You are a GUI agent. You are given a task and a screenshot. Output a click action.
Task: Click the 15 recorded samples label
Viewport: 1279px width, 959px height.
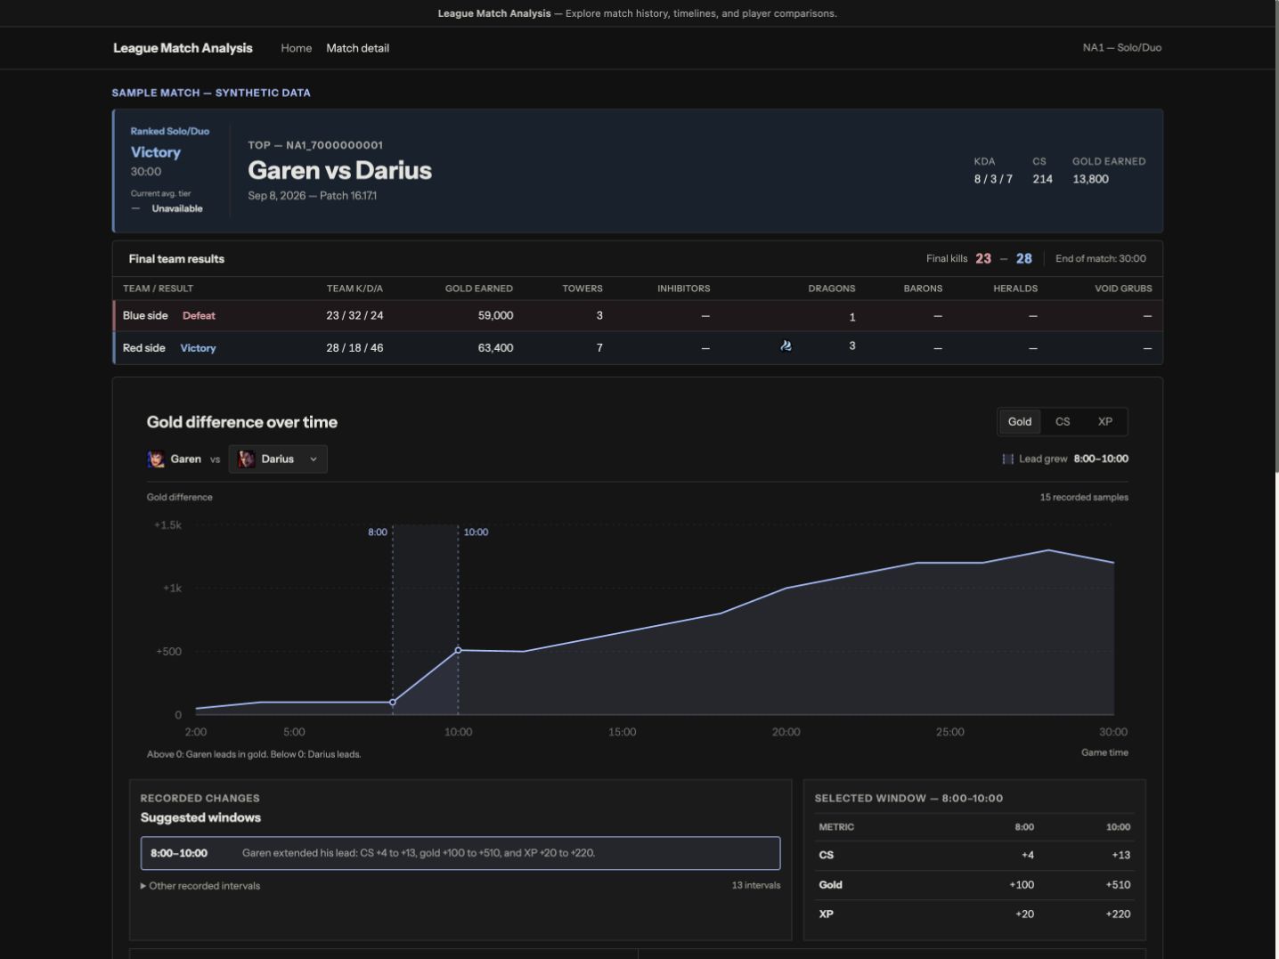click(1084, 498)
